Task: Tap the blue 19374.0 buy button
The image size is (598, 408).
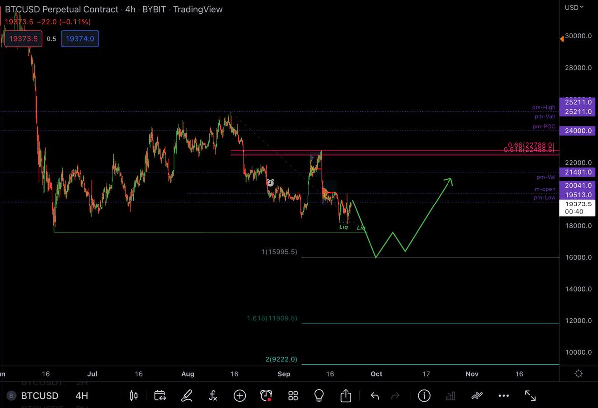Action: click(x=80, y=38)
